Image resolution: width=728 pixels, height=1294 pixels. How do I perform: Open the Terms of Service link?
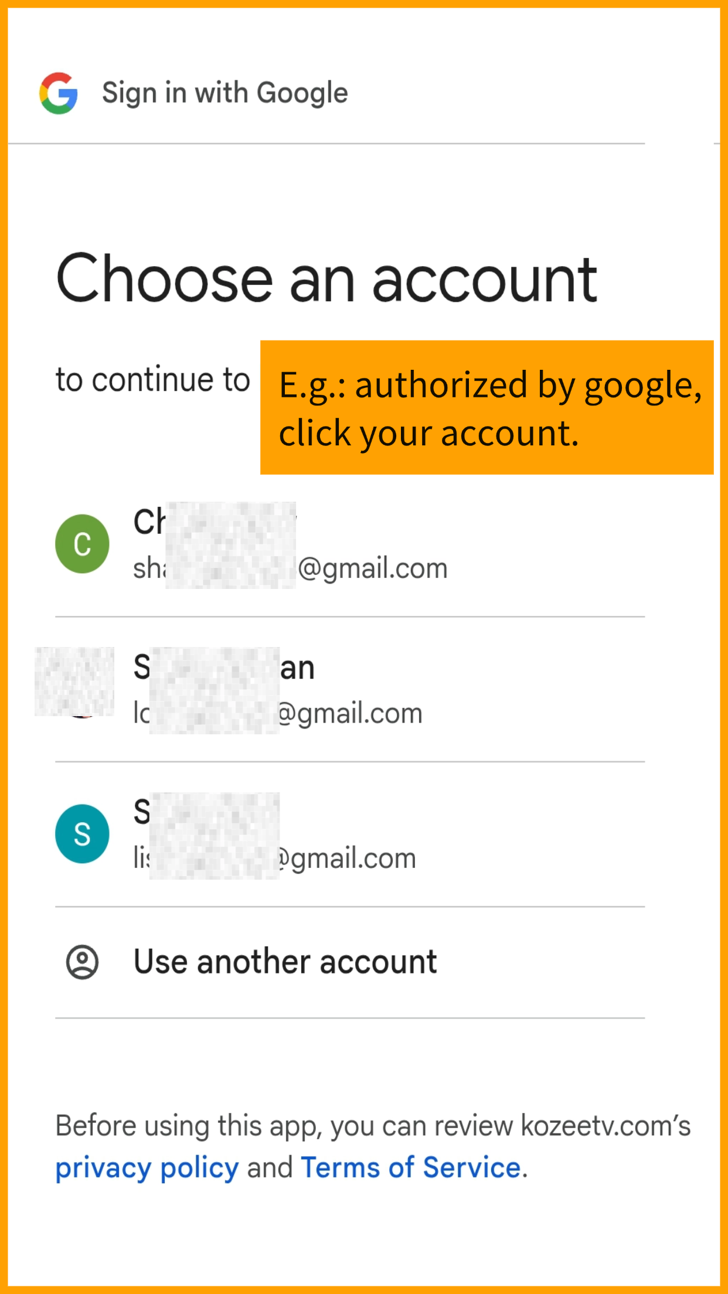click(x=410, y=1167)
